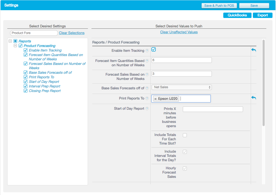This screenshot has height=195, width=276.
Task: Click the Save & Push to POS button
Action: [x=219, y=5]
